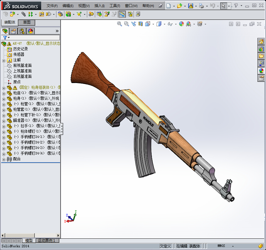The image size is (266, 250).
Task: Open the File Explorer task pane icon
Action: pos(261,56)
